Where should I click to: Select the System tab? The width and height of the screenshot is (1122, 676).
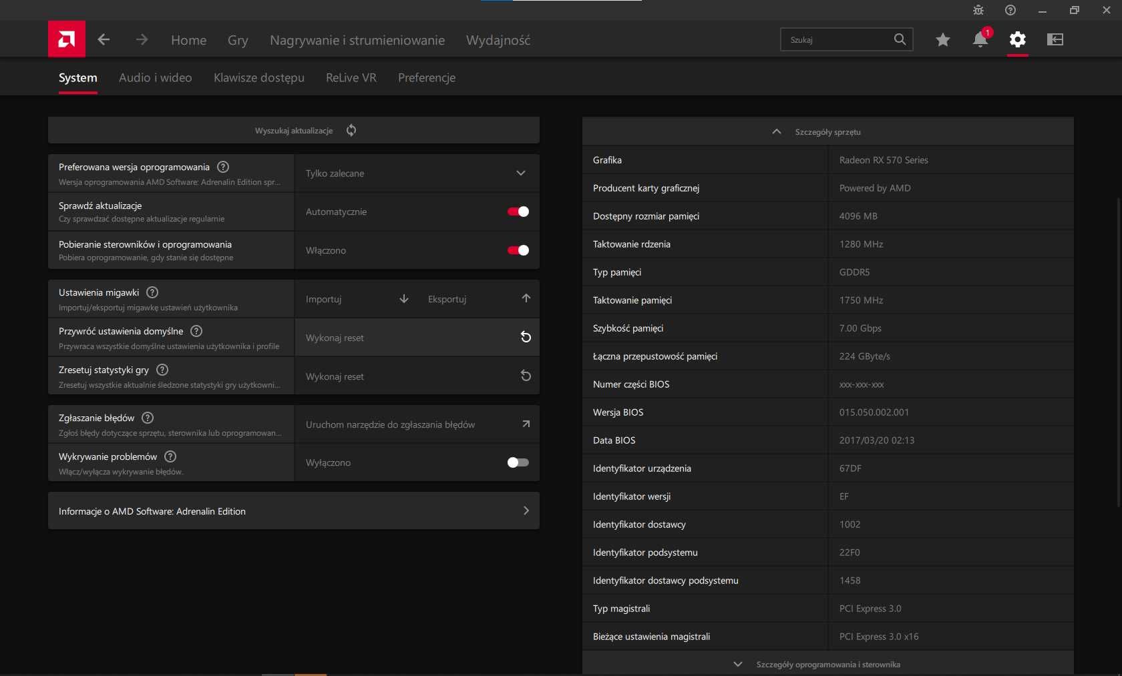(x=78, y=77)
